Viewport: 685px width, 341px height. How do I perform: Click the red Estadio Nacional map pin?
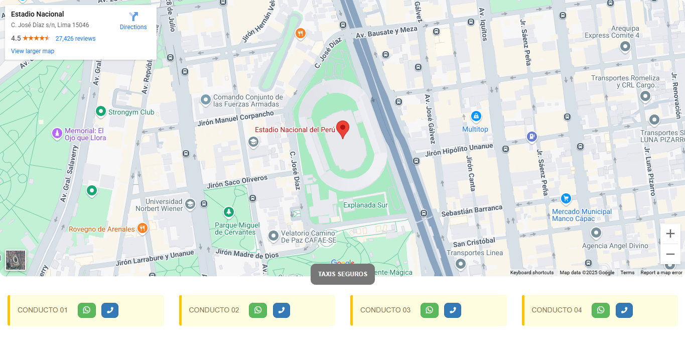pos(343,129)
